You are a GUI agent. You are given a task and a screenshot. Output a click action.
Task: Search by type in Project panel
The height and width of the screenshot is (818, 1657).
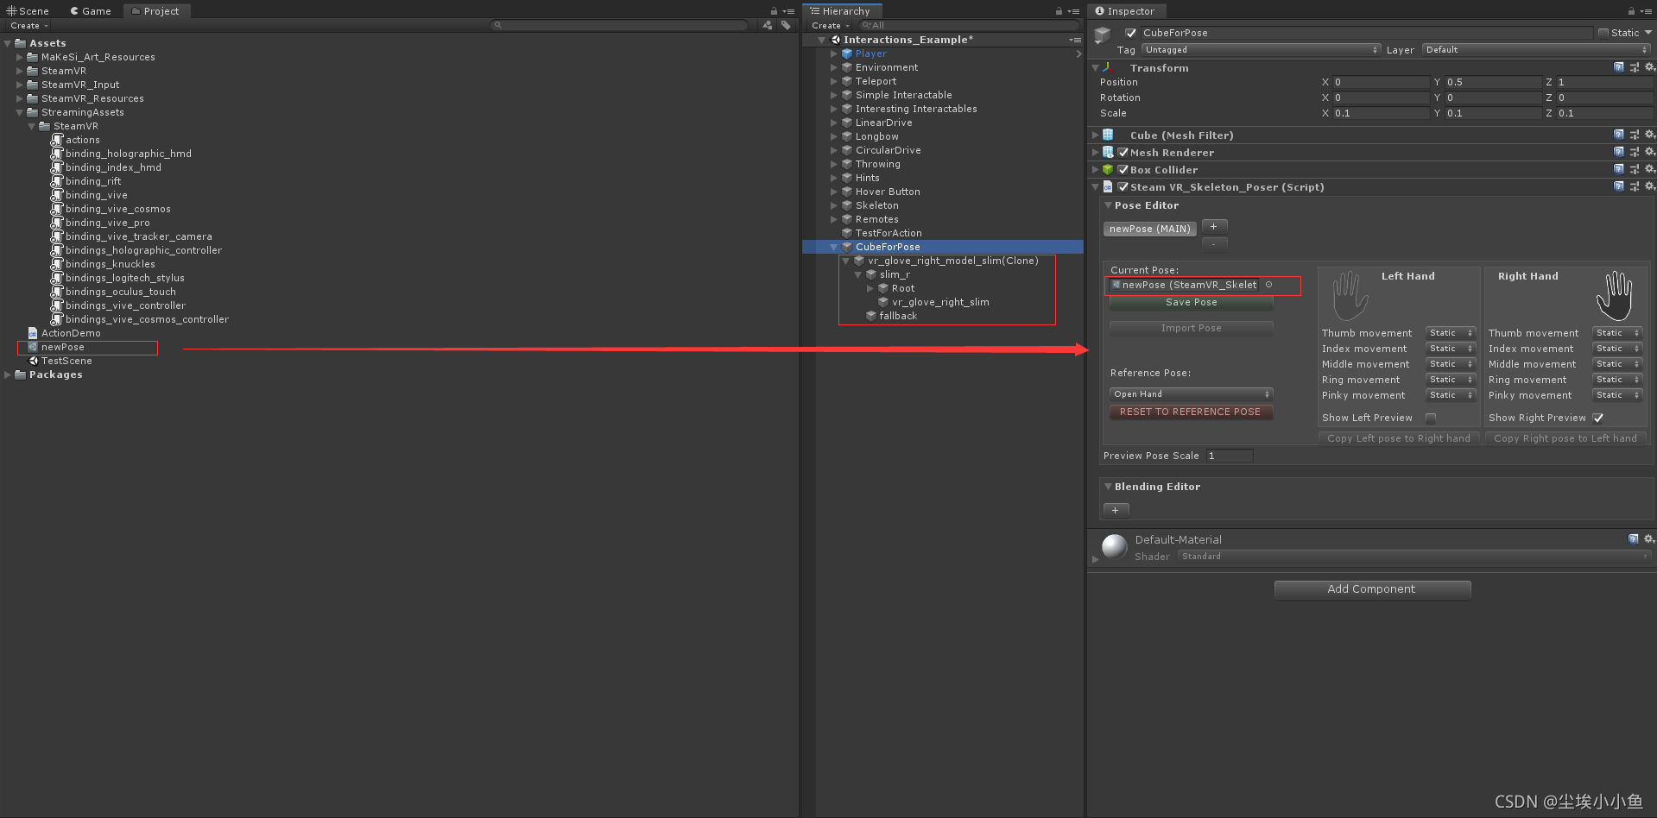[768, 26]
